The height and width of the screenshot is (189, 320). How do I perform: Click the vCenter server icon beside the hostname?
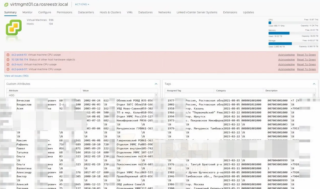tap(6, 5)
